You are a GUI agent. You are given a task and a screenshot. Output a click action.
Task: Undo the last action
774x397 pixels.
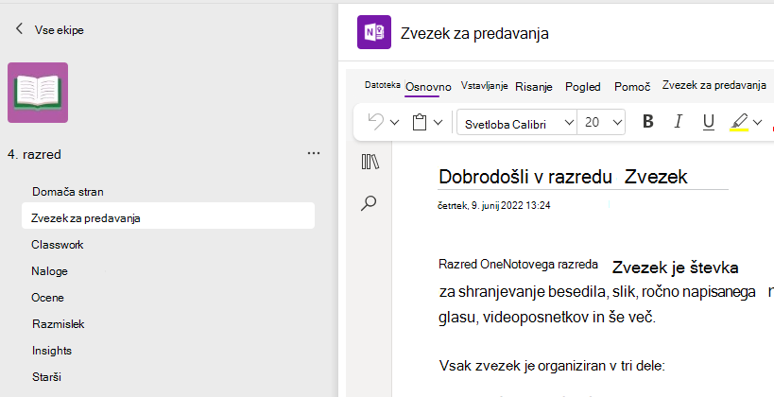click(375, 122)
